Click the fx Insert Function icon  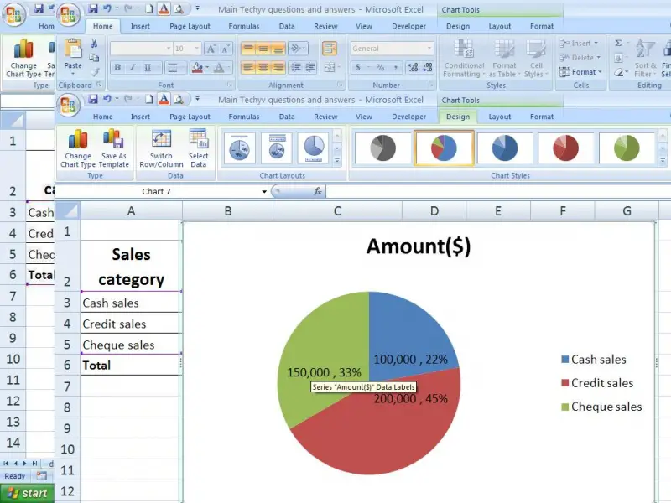click(x=318, y=191)
